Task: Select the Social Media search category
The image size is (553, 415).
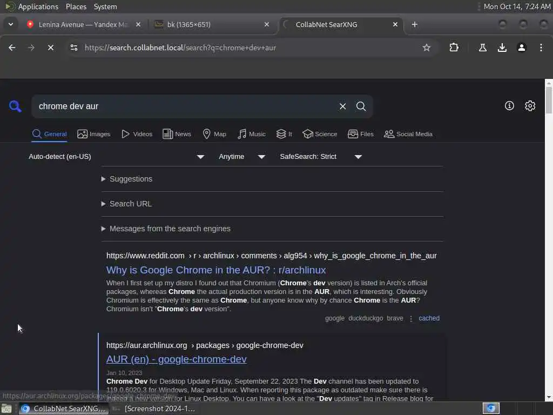Action: click(408, 134)
